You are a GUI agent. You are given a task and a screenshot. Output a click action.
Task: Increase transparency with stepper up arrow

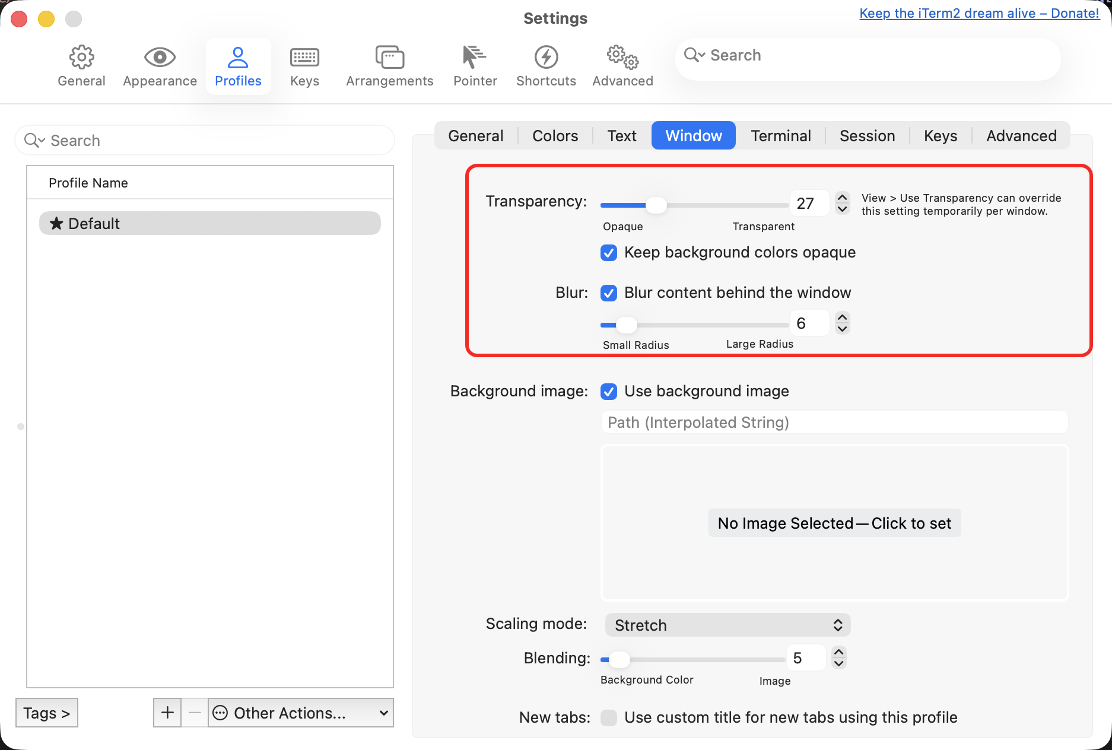pos(842,198)
